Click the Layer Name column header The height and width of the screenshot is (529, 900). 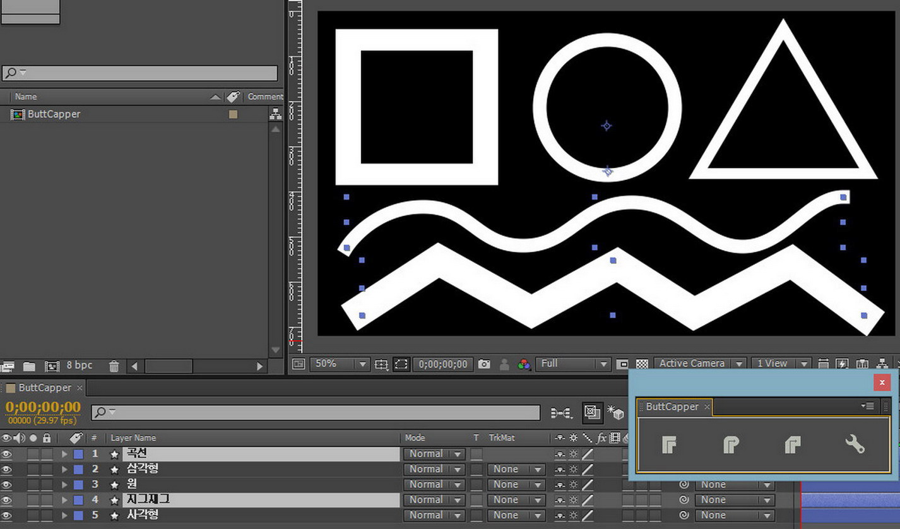pos(133,437)
